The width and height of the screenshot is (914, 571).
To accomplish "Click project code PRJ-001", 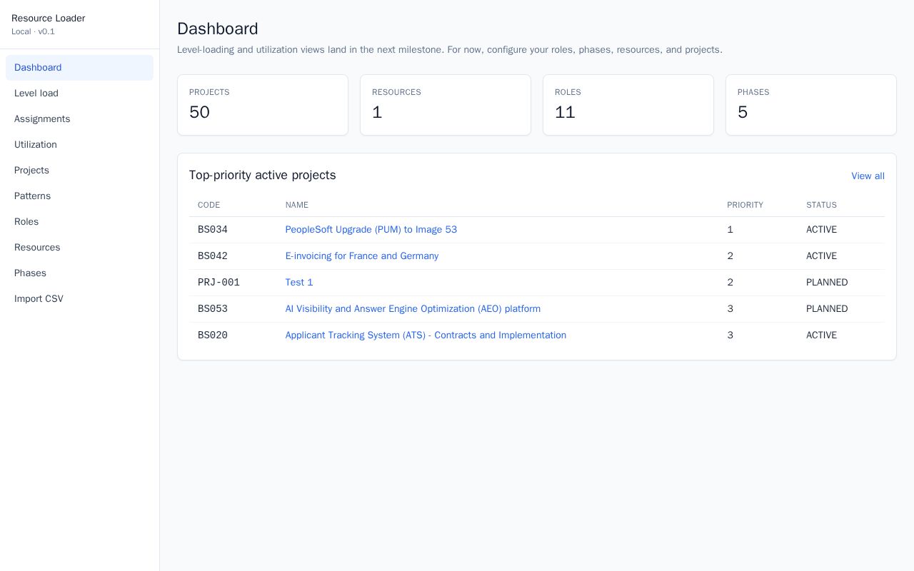I will click(x=219, y=283).
